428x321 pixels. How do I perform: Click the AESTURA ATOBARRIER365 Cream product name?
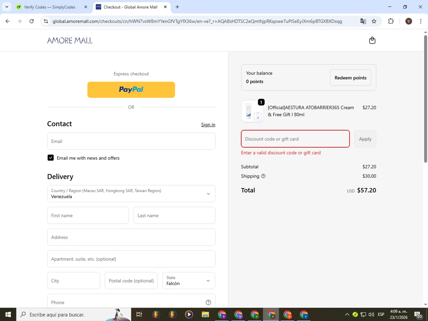(x=311, y=111)
